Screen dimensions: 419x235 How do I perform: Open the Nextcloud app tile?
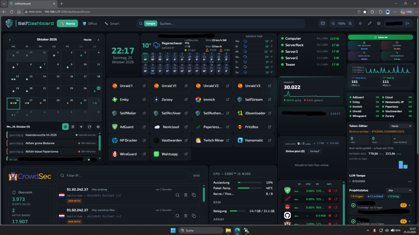pos(171,127)
